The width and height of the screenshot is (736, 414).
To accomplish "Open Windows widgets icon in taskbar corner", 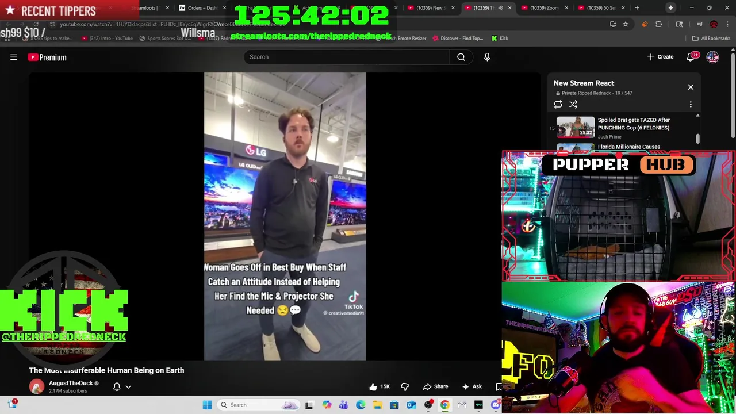I will click(x=12, y=404).
